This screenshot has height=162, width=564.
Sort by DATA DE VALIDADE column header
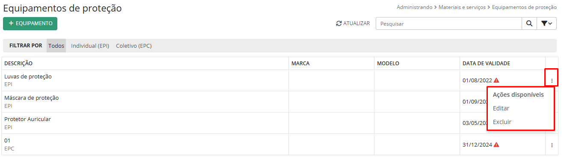486,64
